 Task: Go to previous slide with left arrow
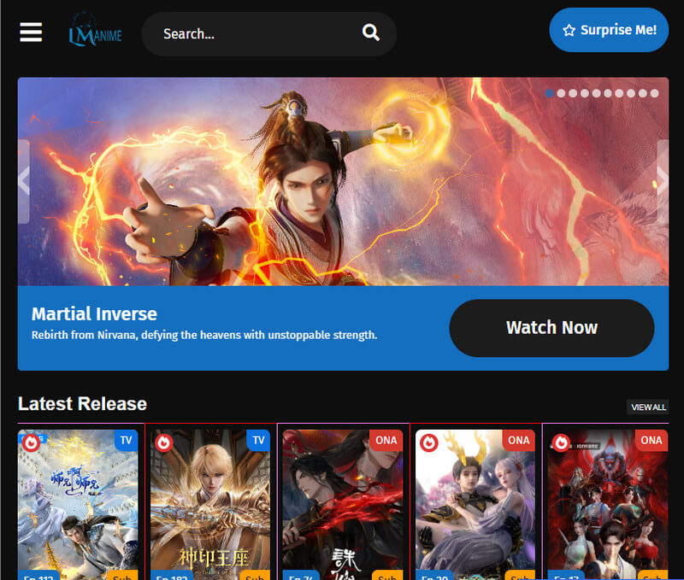24,181
